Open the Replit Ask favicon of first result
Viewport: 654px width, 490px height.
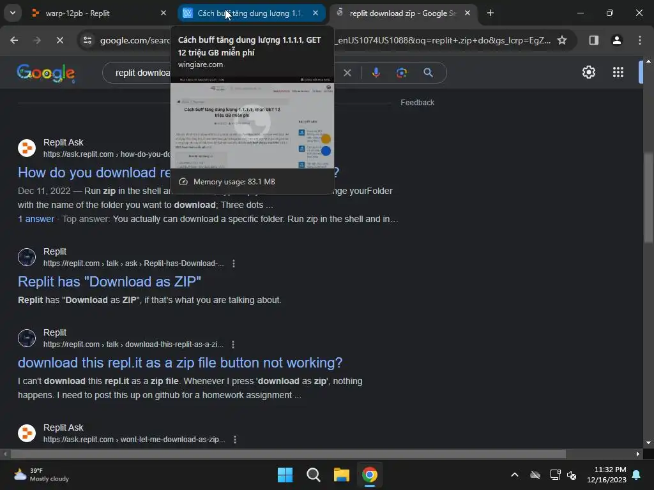(x=27, y=148)
